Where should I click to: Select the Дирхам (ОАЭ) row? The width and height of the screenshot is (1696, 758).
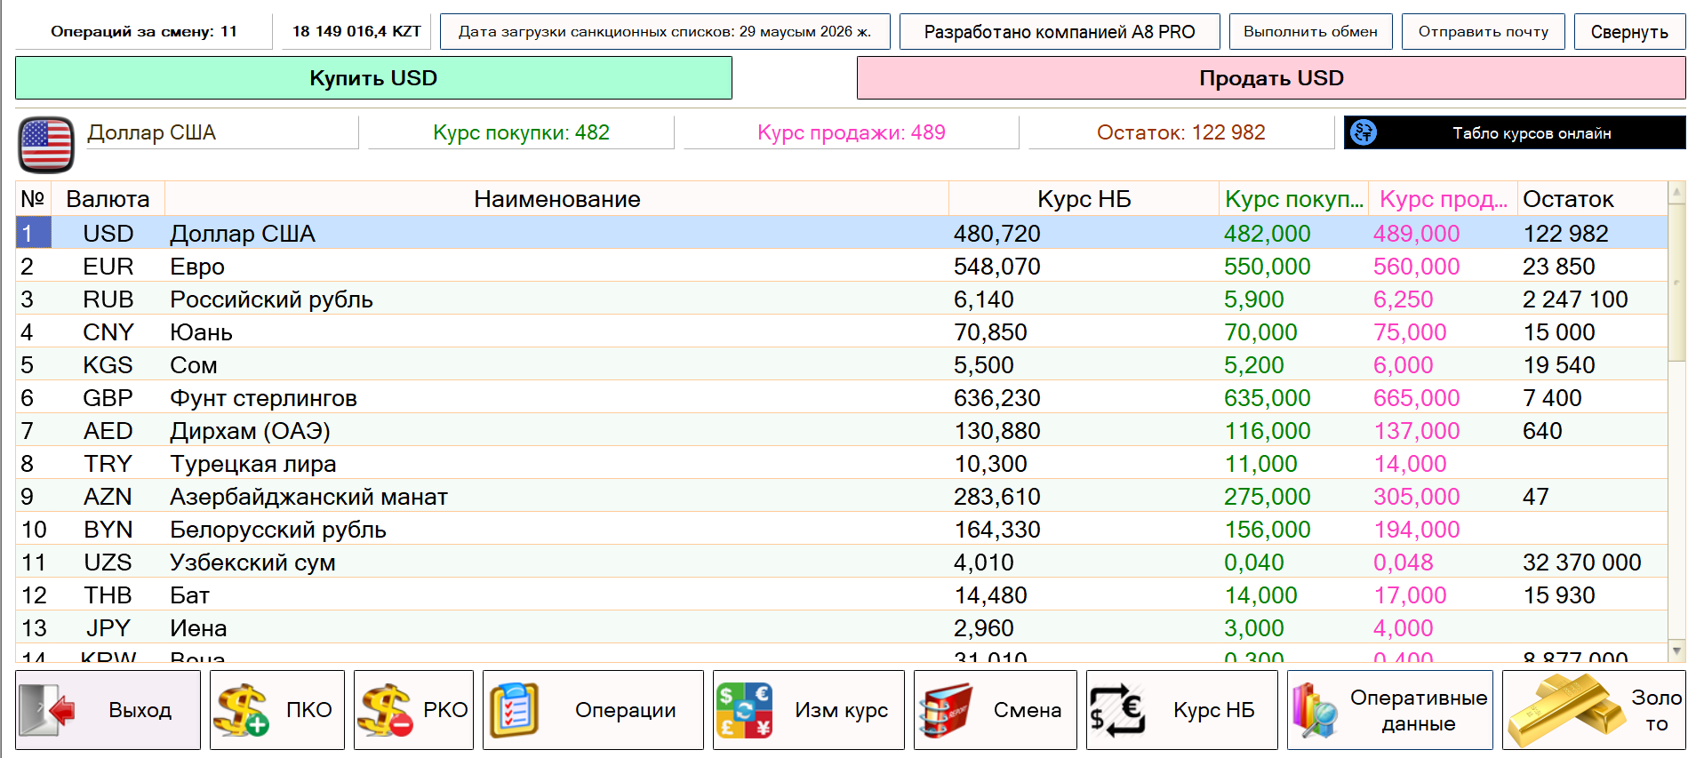842,431
